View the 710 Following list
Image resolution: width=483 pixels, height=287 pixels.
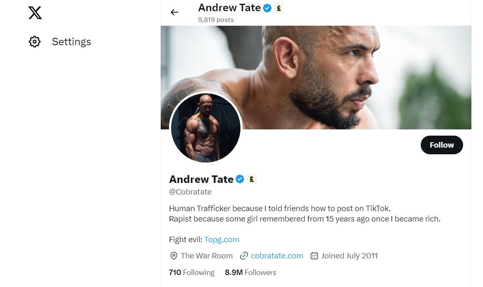click(191, 272)
